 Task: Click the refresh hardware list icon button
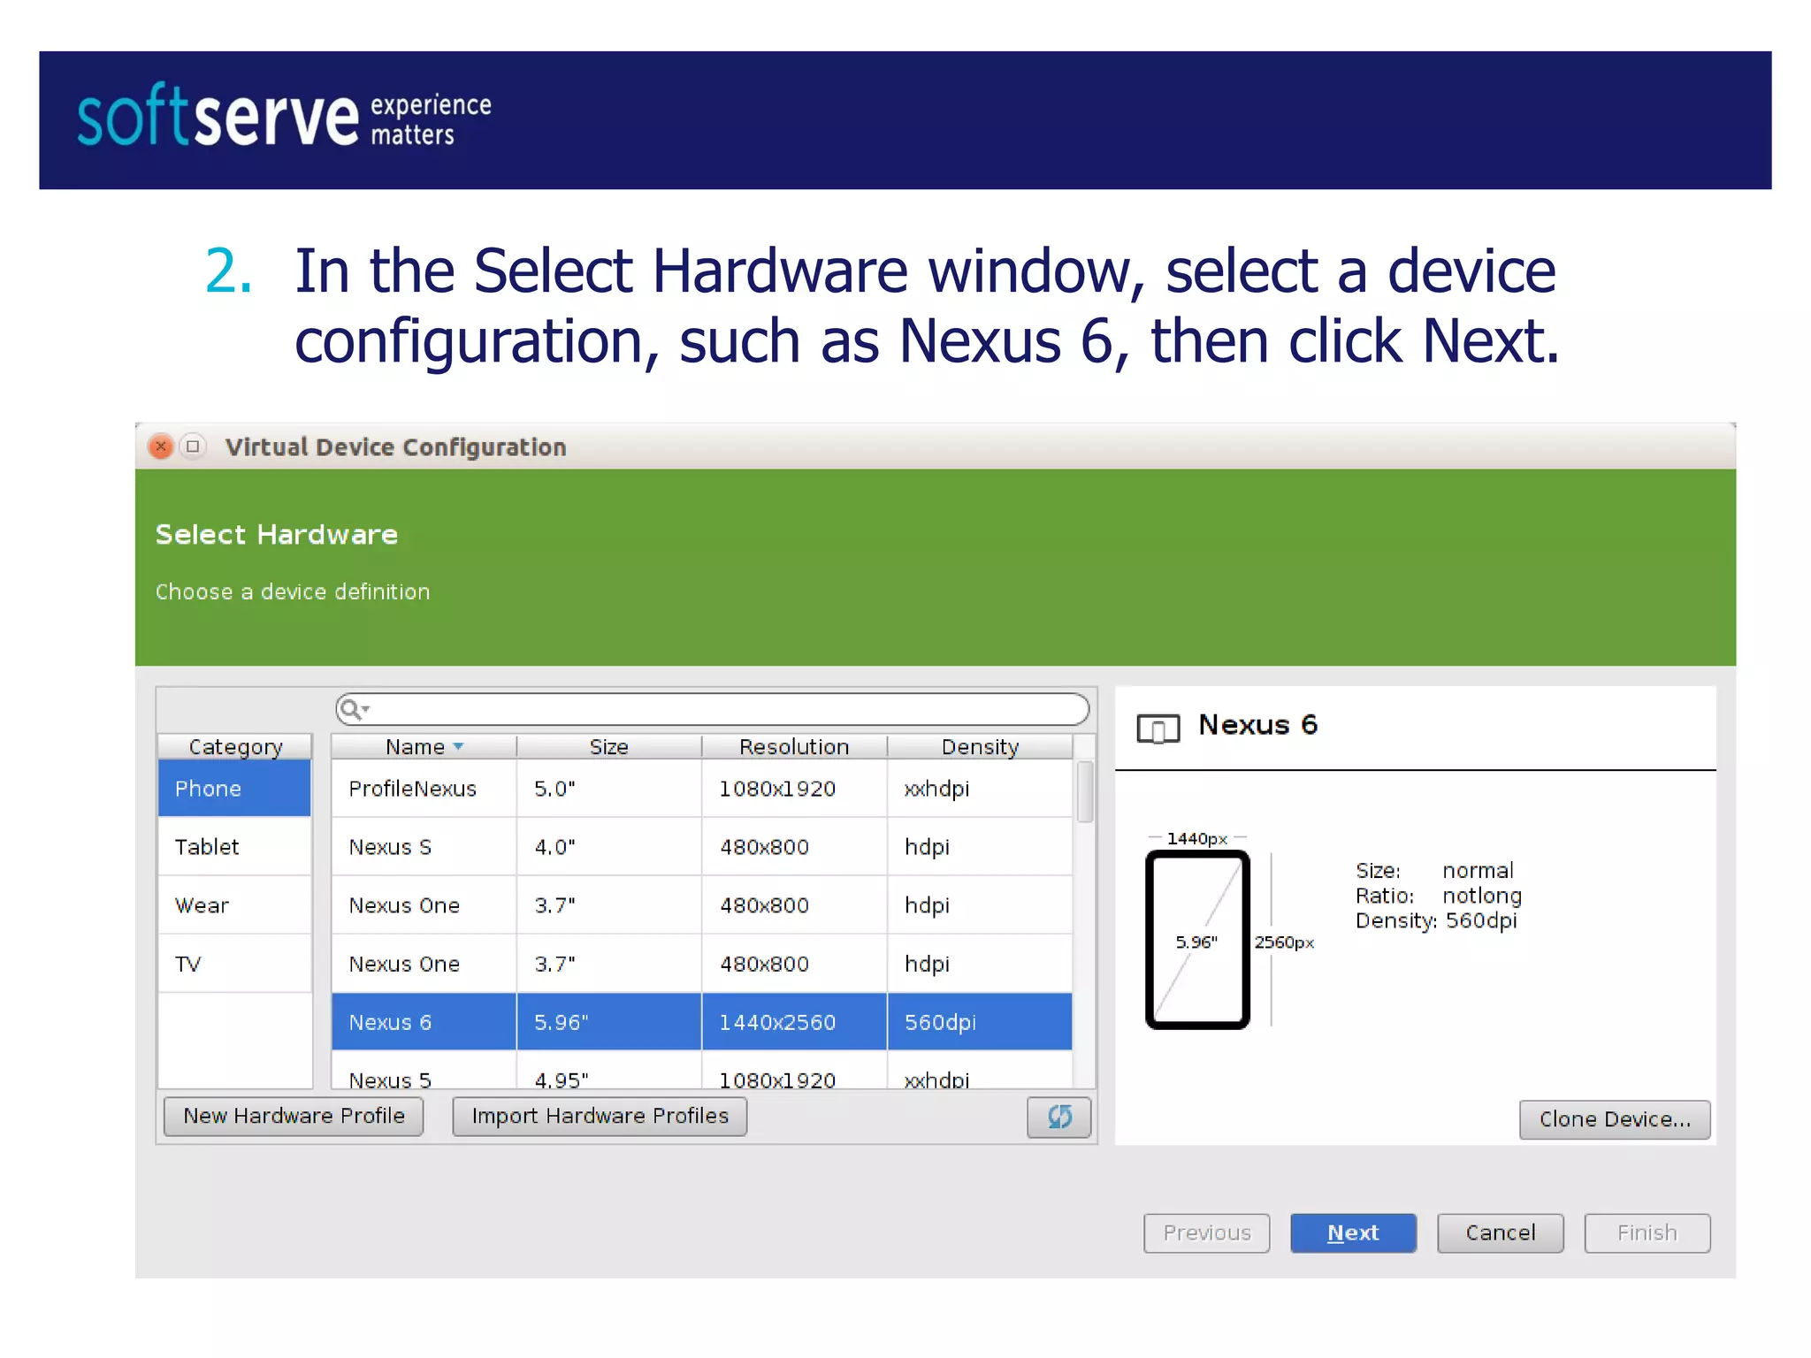point(1058,1117)
